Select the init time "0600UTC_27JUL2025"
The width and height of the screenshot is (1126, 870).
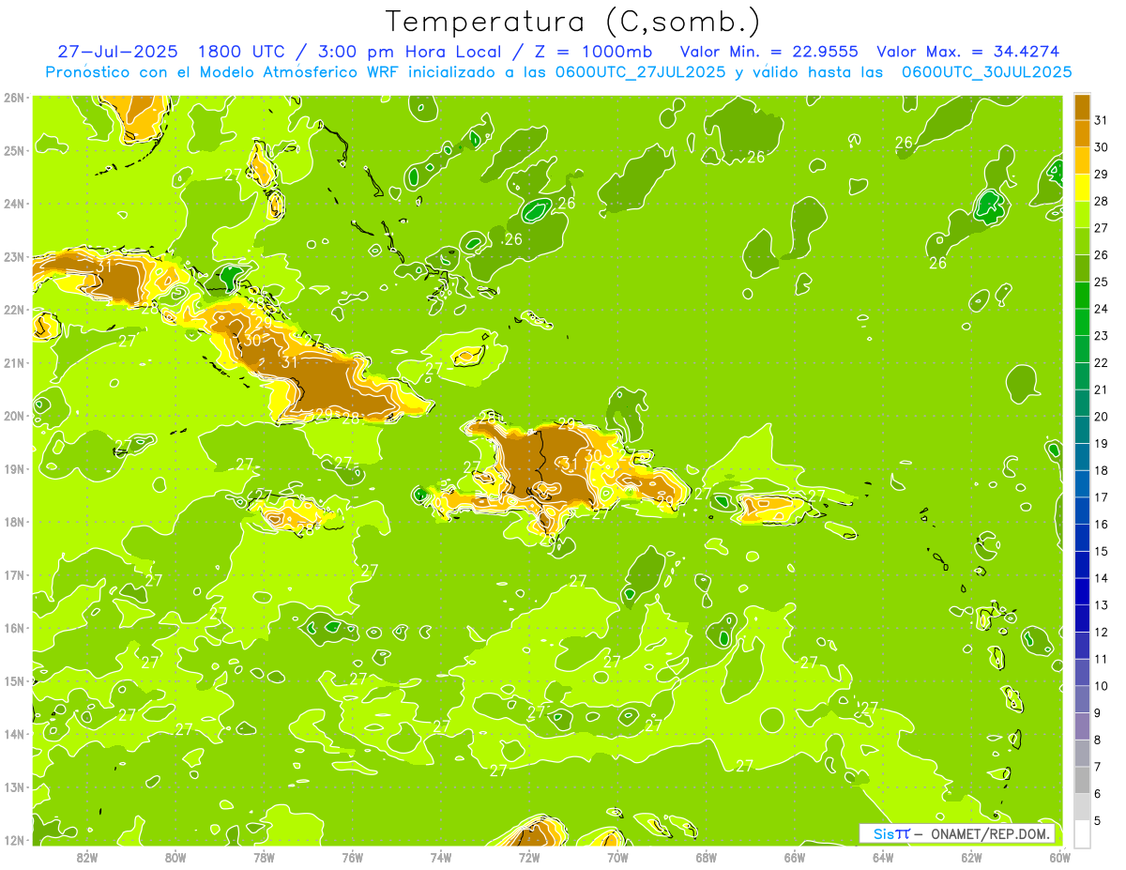pyautogui.click(x=641, y=71)
